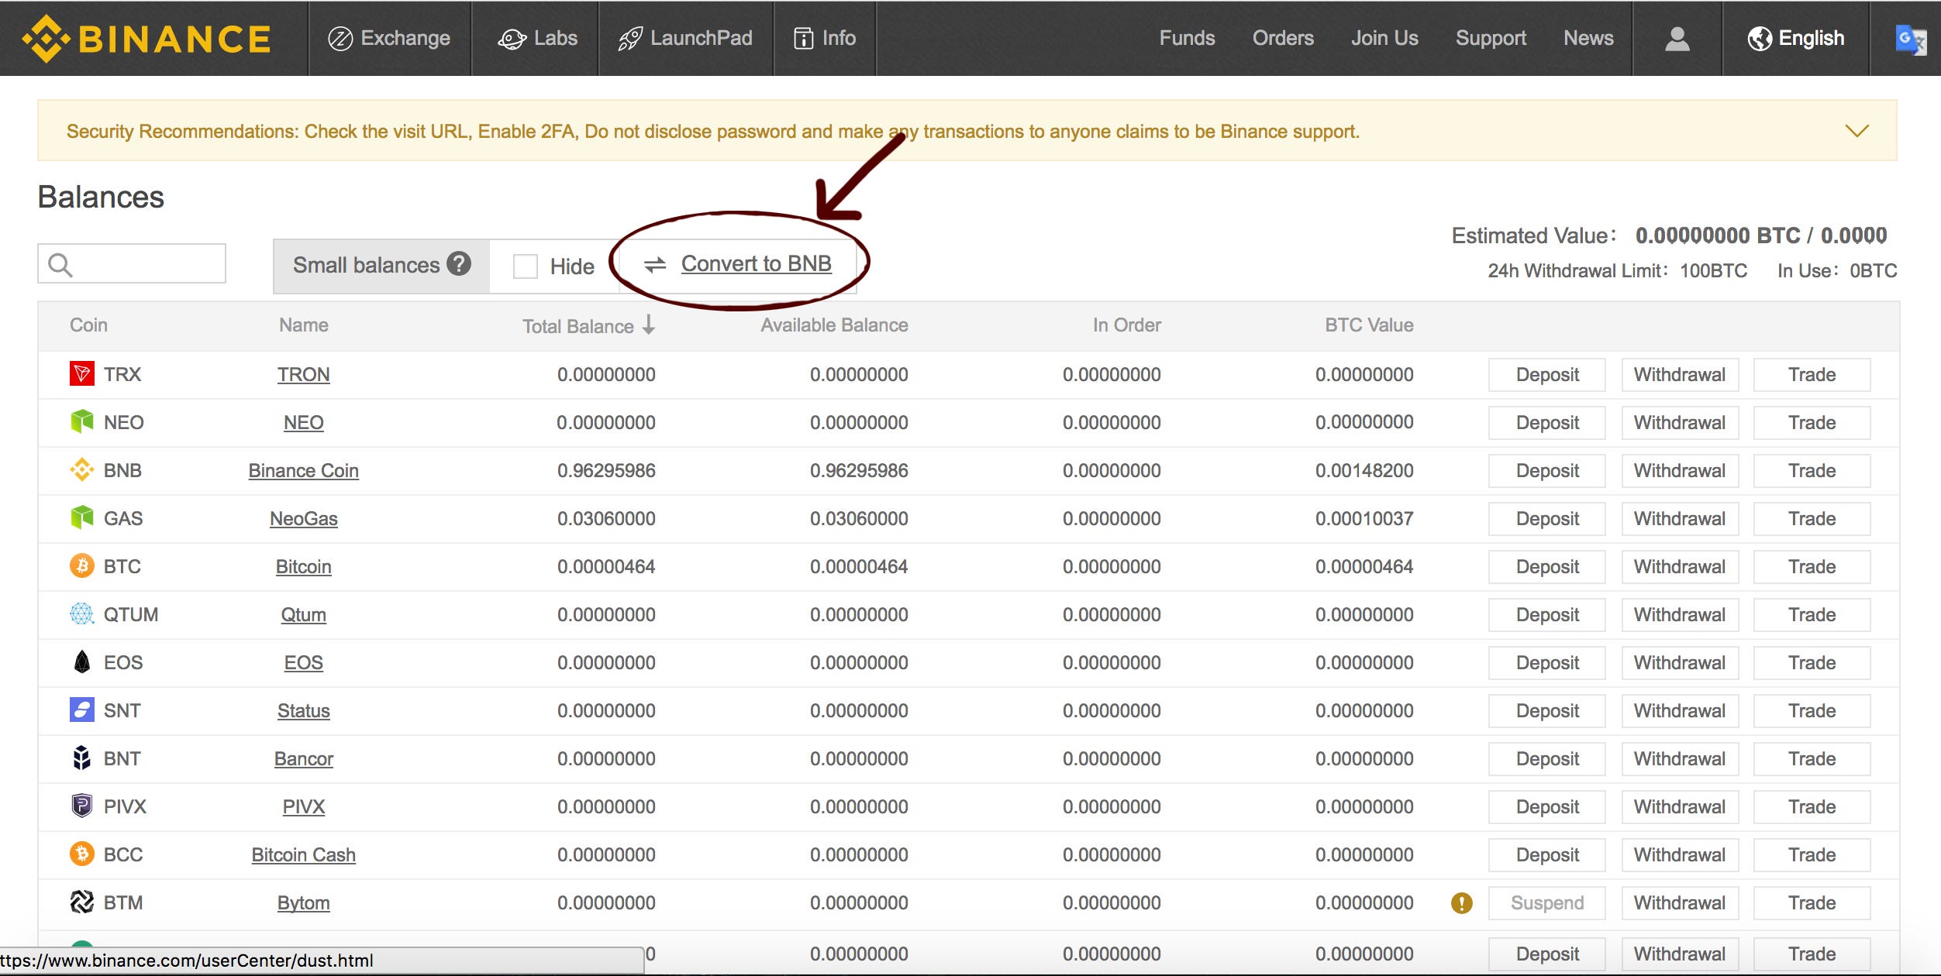Viewport: 1941px width, 976px height.
Task: Click Deposit for SNT
Action: tap(1547, 711)
